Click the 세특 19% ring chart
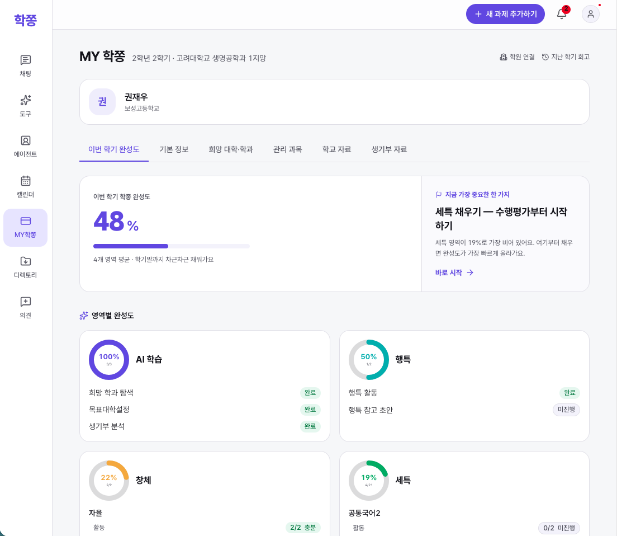The width and height of the screenshot is (617, 536). pos(369,481)
